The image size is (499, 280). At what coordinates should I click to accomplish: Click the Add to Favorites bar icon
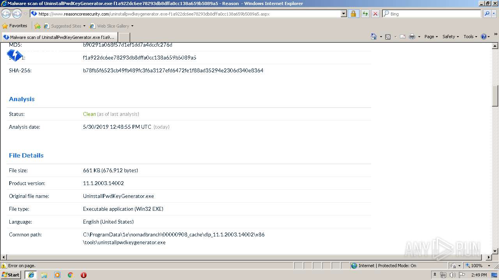point(37,26)
